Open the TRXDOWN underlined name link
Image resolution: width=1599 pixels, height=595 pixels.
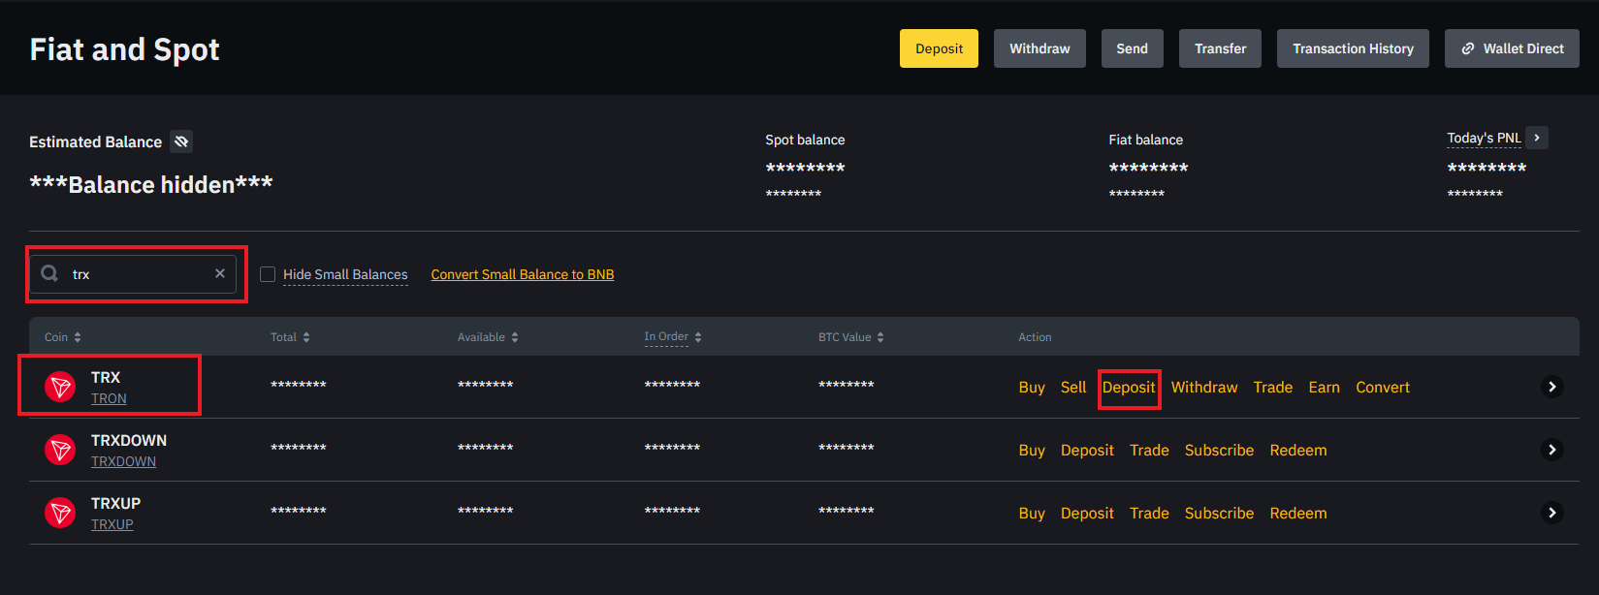tap(123, 461)
